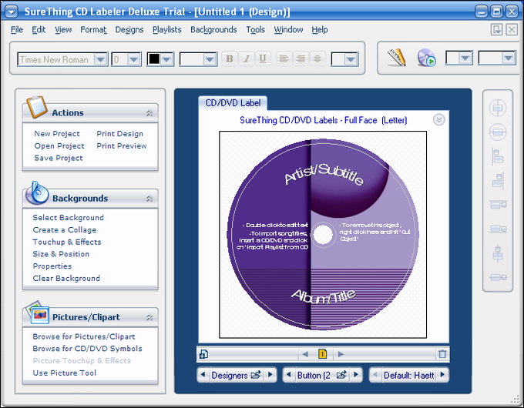The image size is (524, 408).
Task: Open Times New Roman font dropdown
Action: (x=100, y=59)
